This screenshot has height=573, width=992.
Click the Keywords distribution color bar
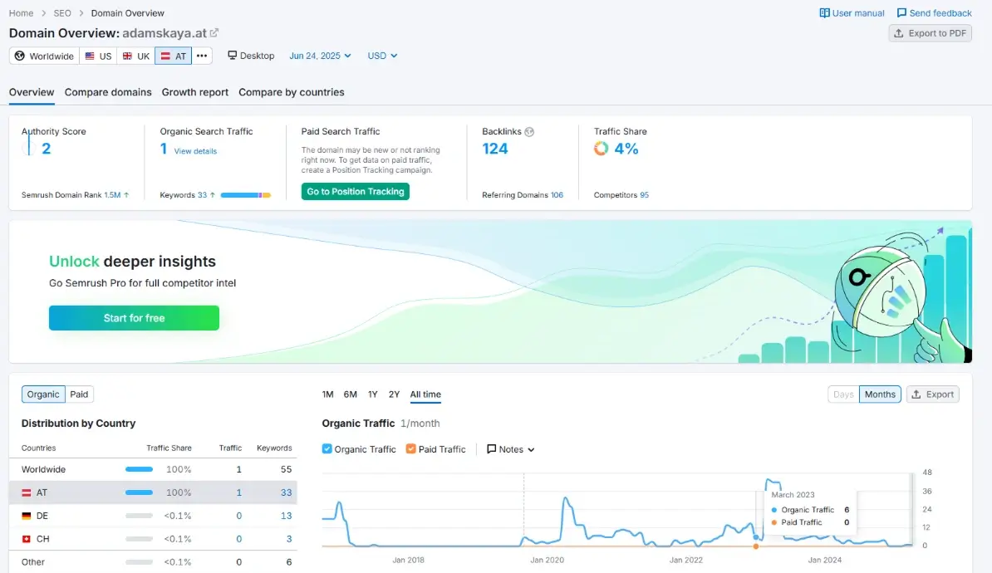coord(245,195)
